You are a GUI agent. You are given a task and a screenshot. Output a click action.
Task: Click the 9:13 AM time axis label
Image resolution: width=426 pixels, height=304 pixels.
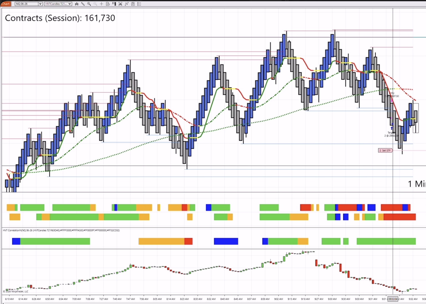pyautogui.click(x=292, y=299)
